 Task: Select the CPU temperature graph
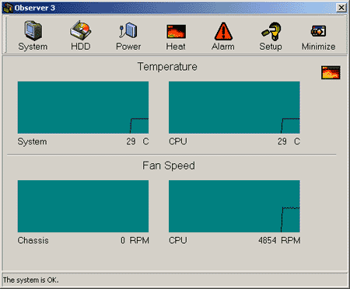(x=234, y=107)
